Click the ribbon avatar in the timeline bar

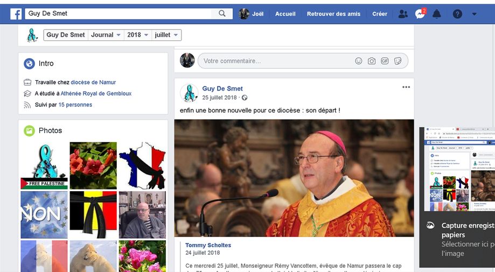pos(32,35)
